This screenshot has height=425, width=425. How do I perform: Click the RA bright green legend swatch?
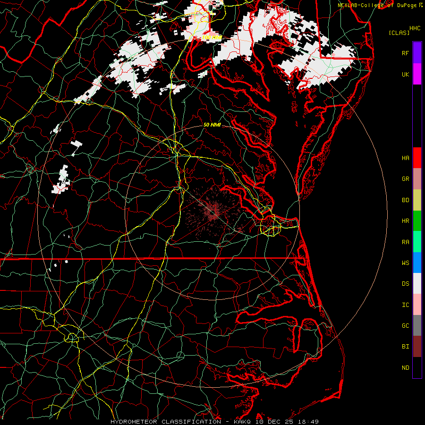(x=417, y=242)
